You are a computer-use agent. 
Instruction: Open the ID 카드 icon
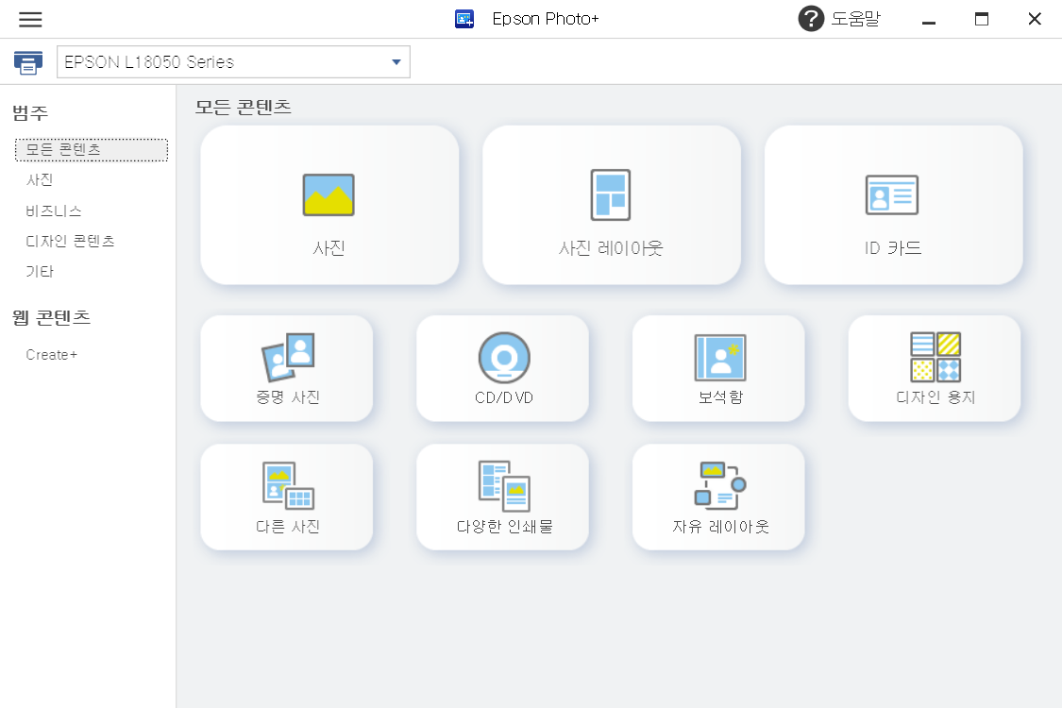coord(892,195)
